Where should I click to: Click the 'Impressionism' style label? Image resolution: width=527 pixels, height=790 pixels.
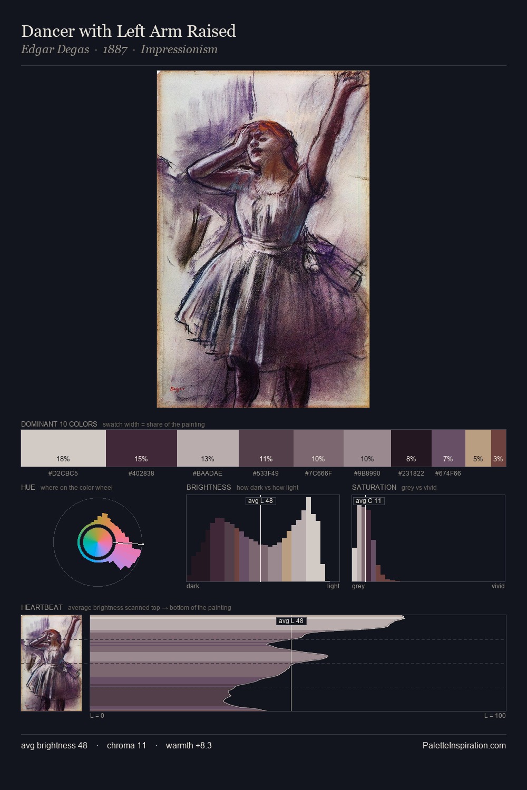(x=179, y=50)
